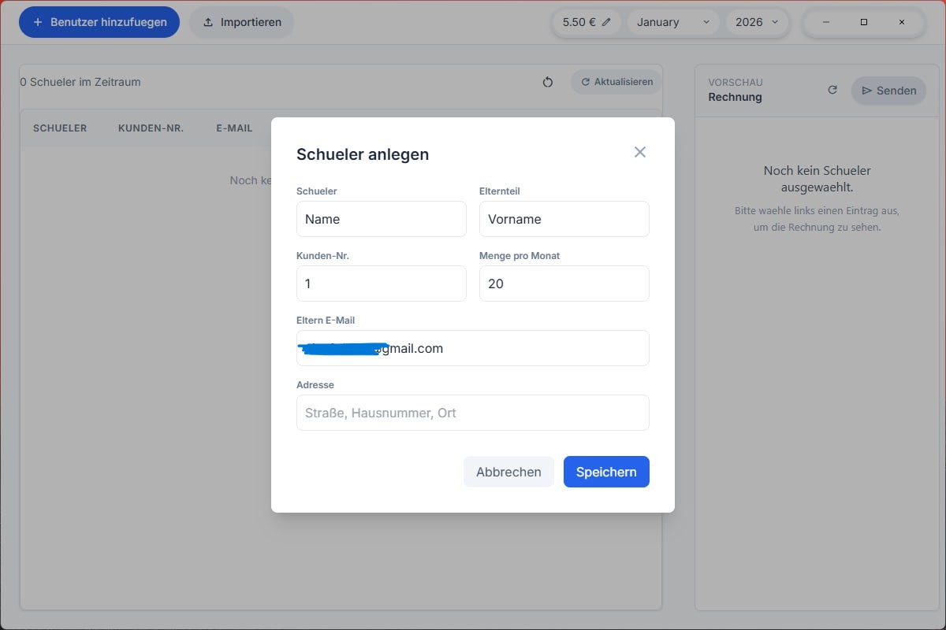Select the Kunden-Nr. field
946x630 pixels.
pos(382,283)
